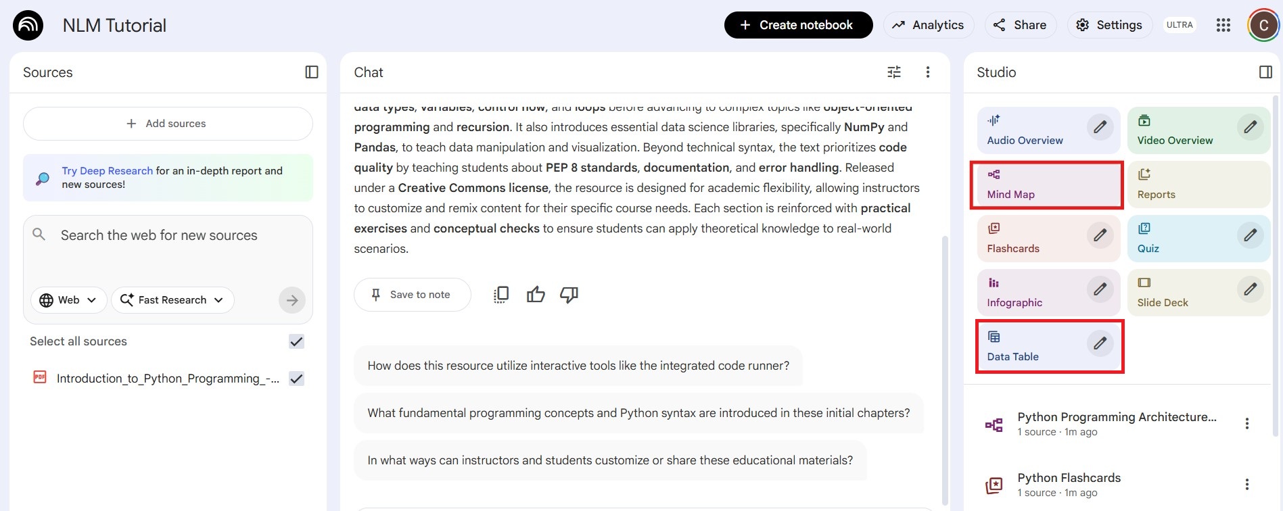
Task: Open the Fast Research dropdown
Action: click(172, 300)
